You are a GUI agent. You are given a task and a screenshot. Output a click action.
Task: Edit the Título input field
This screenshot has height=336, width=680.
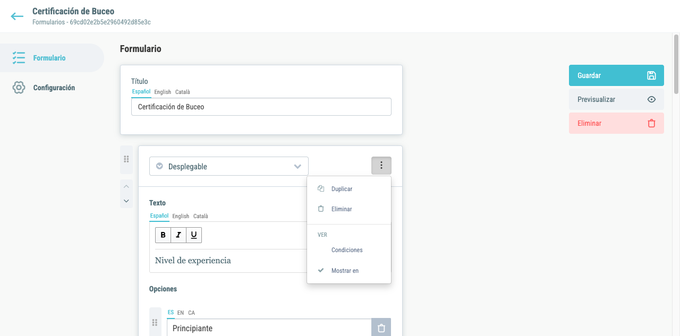pos(261,107)
